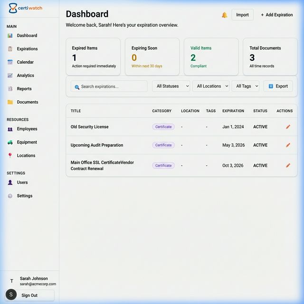
Task: Open Settings menu item
Action: pos(24,196)
